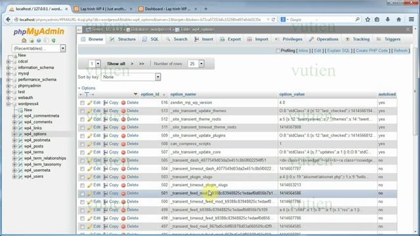Open a new browser tab with plus

pos(205,9)
